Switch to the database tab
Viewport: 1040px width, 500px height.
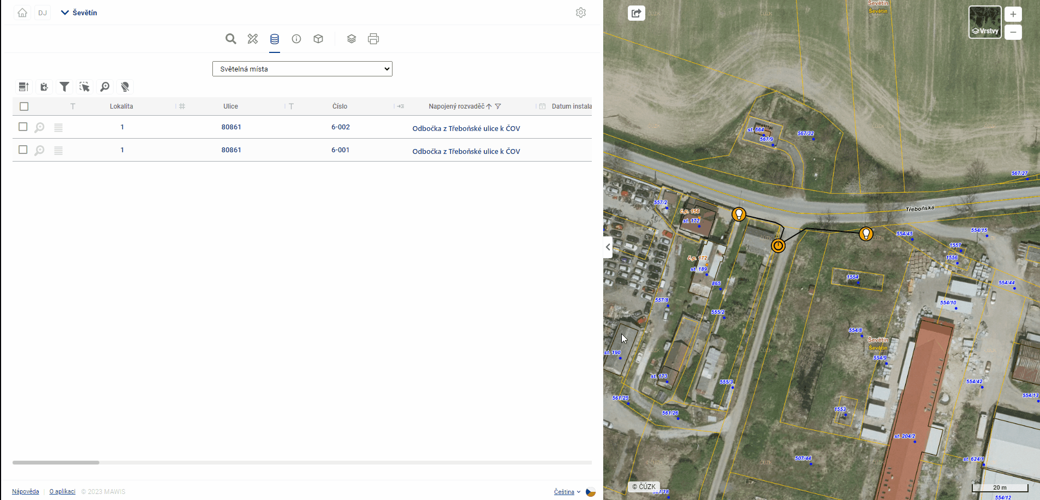pos(275,39)
